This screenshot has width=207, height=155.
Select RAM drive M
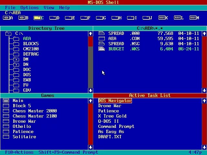click(194, 18)
